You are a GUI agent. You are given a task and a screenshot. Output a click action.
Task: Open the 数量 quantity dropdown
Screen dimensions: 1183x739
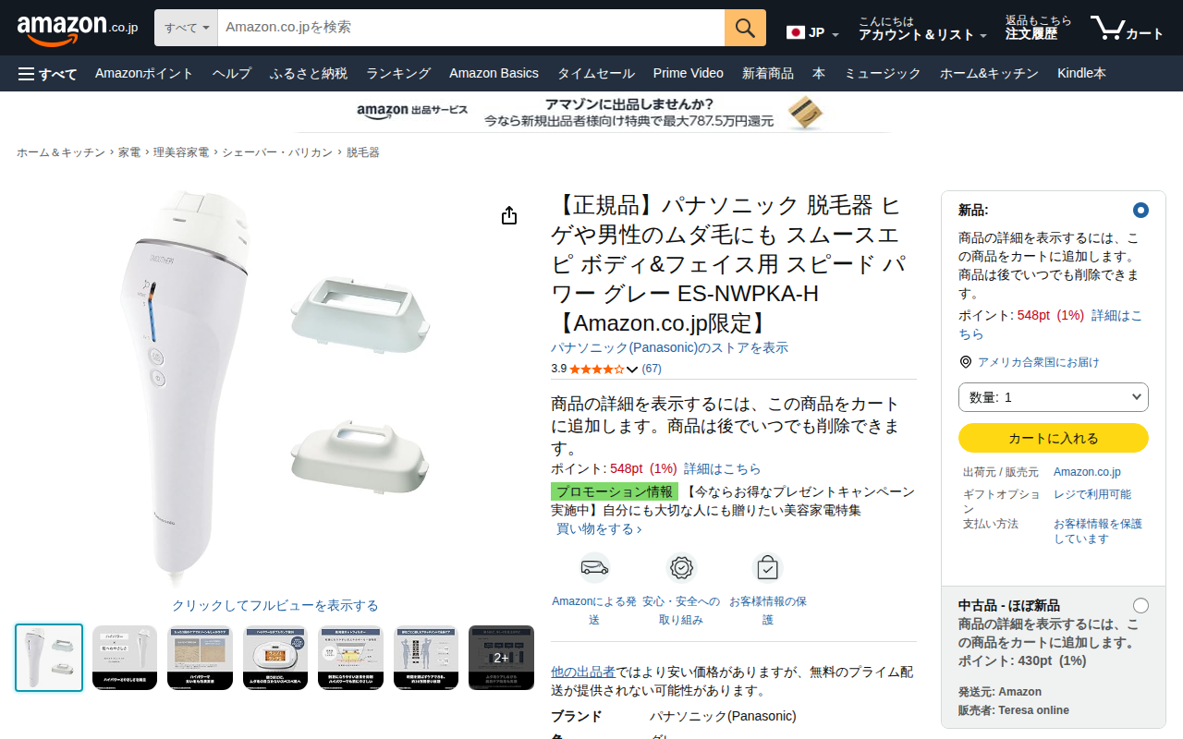1054,397
